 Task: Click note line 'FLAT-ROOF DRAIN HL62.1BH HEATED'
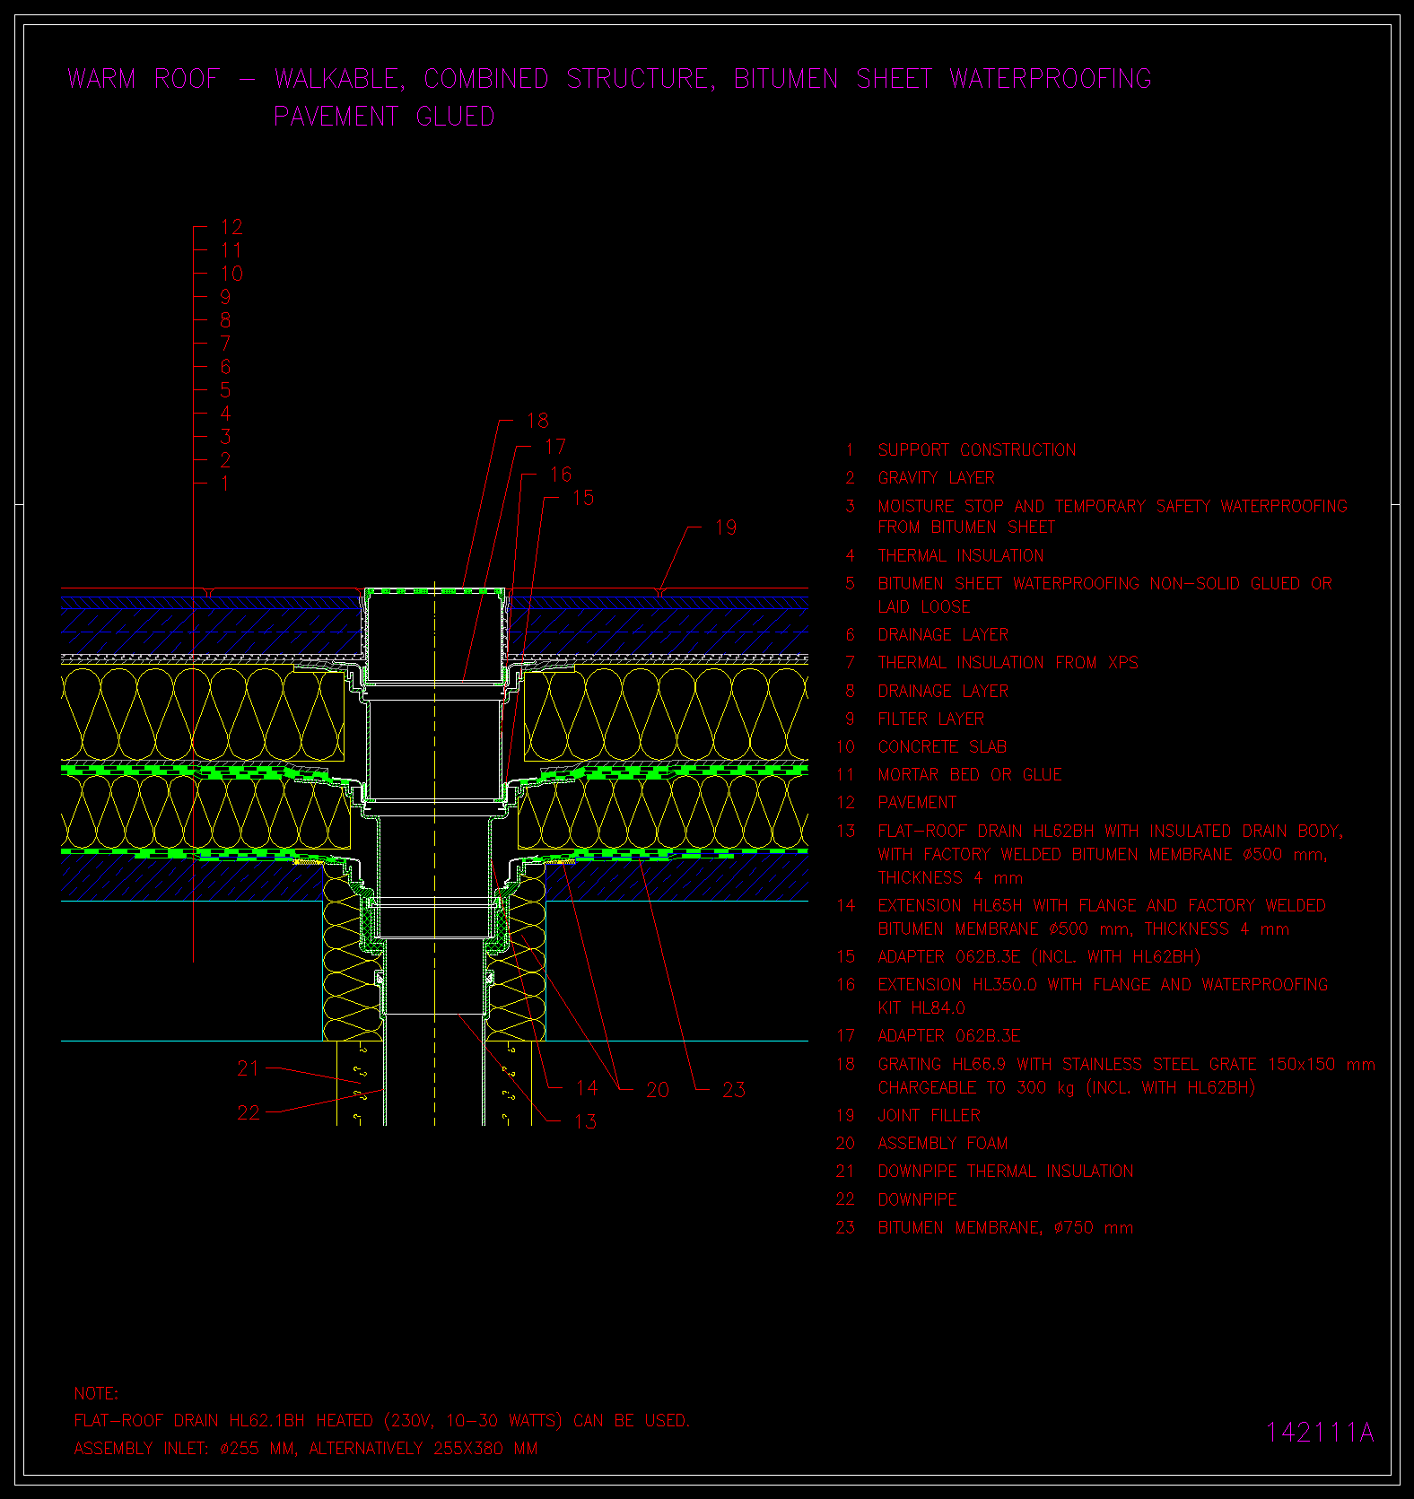381,1421
